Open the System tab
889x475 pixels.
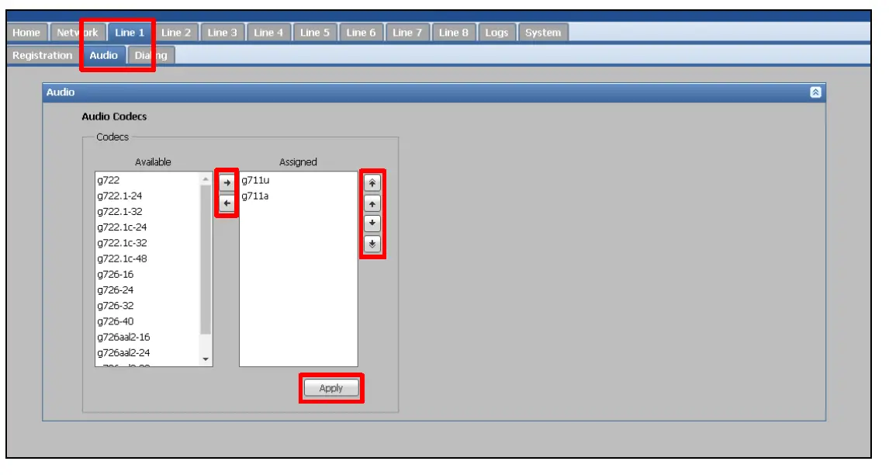click(543, 33)
